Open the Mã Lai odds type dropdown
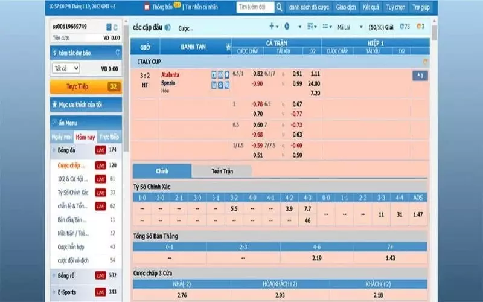The width and height of the screenshot is (483, 302). point(350,27)
